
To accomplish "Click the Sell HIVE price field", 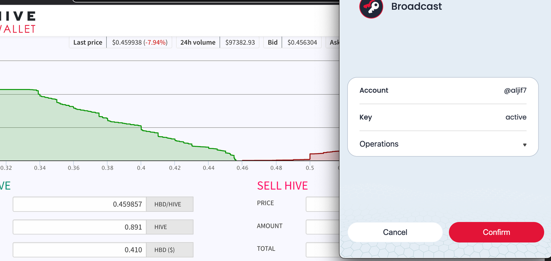I will (x=322, y=204).
